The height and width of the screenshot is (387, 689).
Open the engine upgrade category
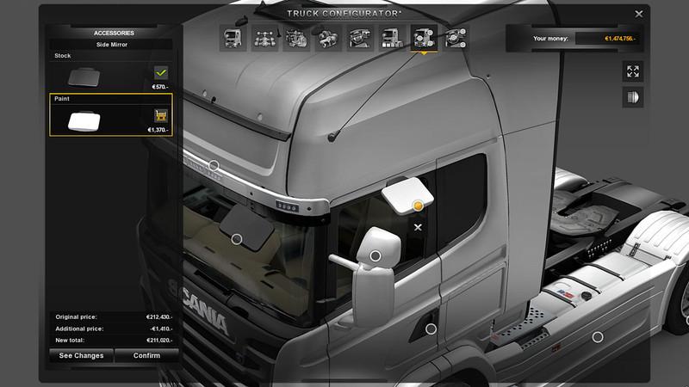pos(296,39)
